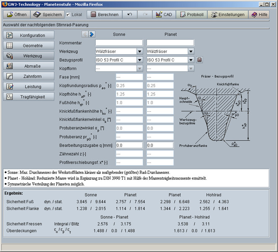
Task: Expand Sonne Werkzeug dropdown
Action: (139, 51)
